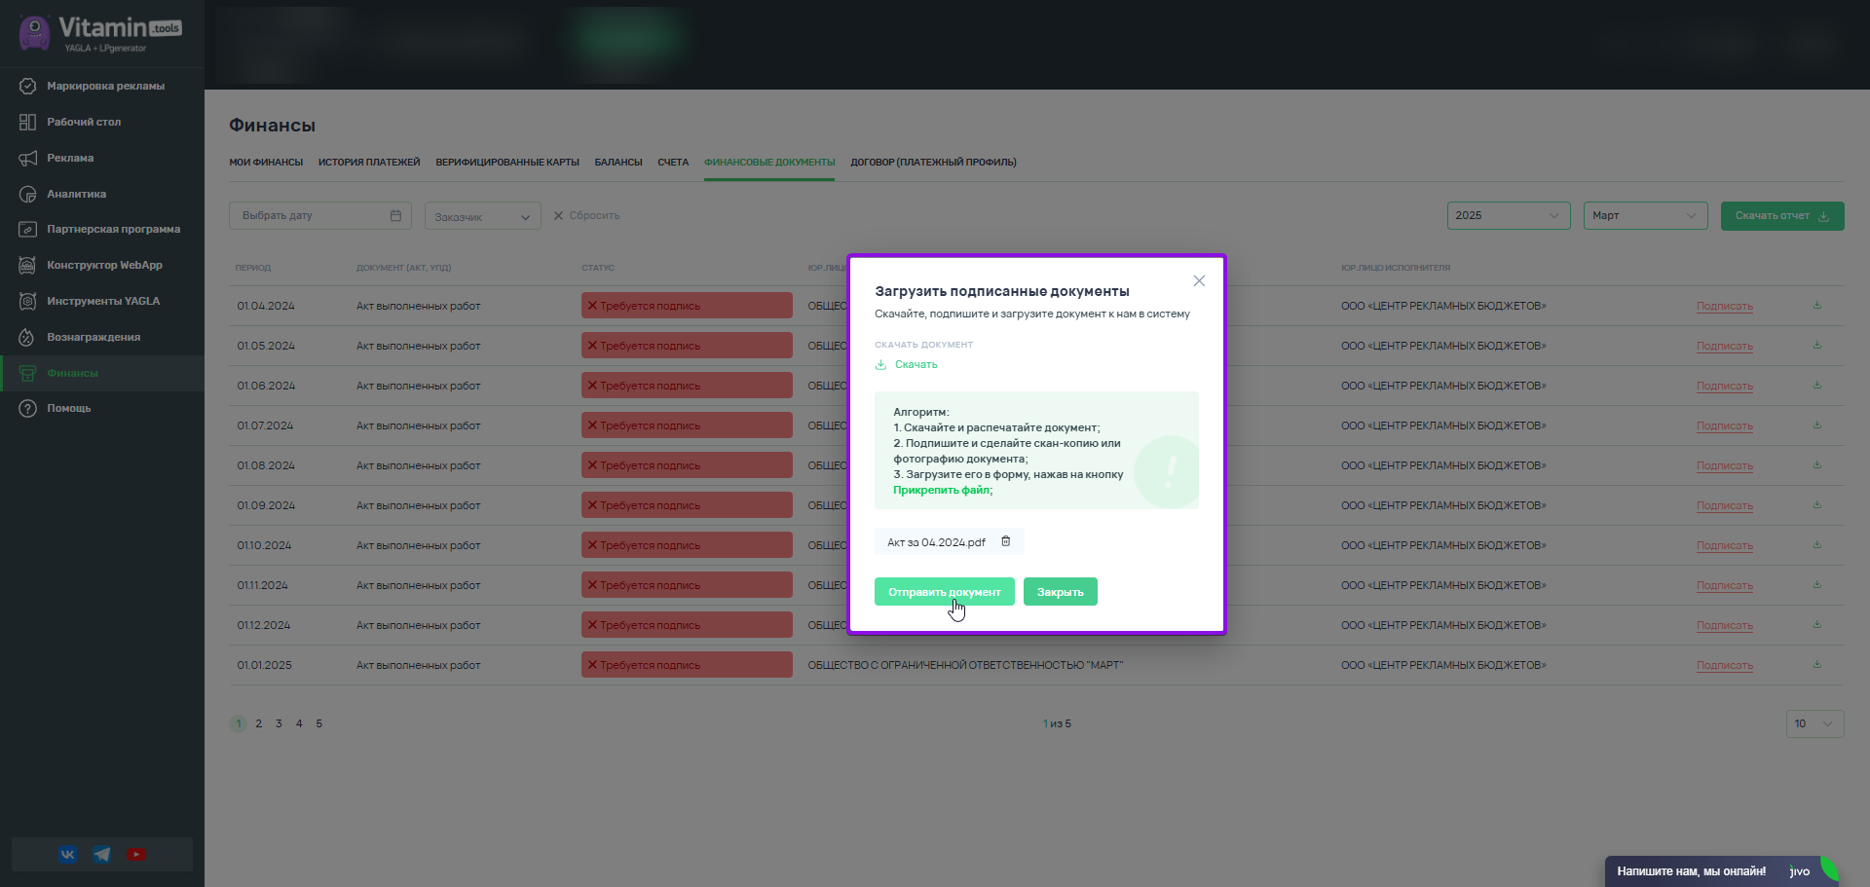Close the upload documents dialog with X
The height and width of the screenshot is (887, 1870).
[1199, 281]
